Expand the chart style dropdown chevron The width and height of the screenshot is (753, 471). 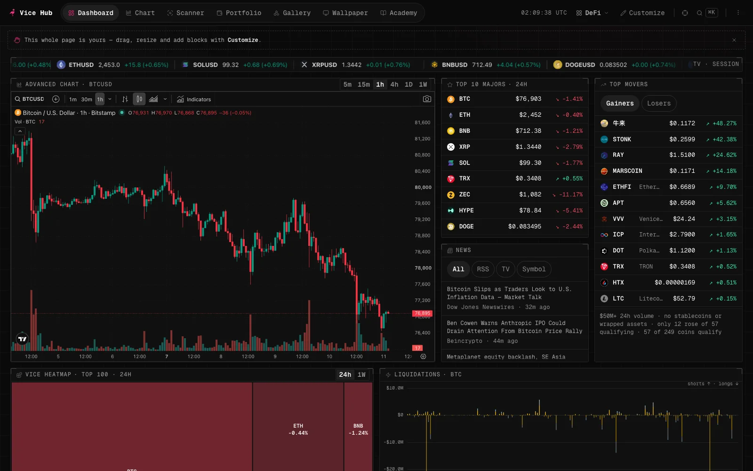coord(165,99)
